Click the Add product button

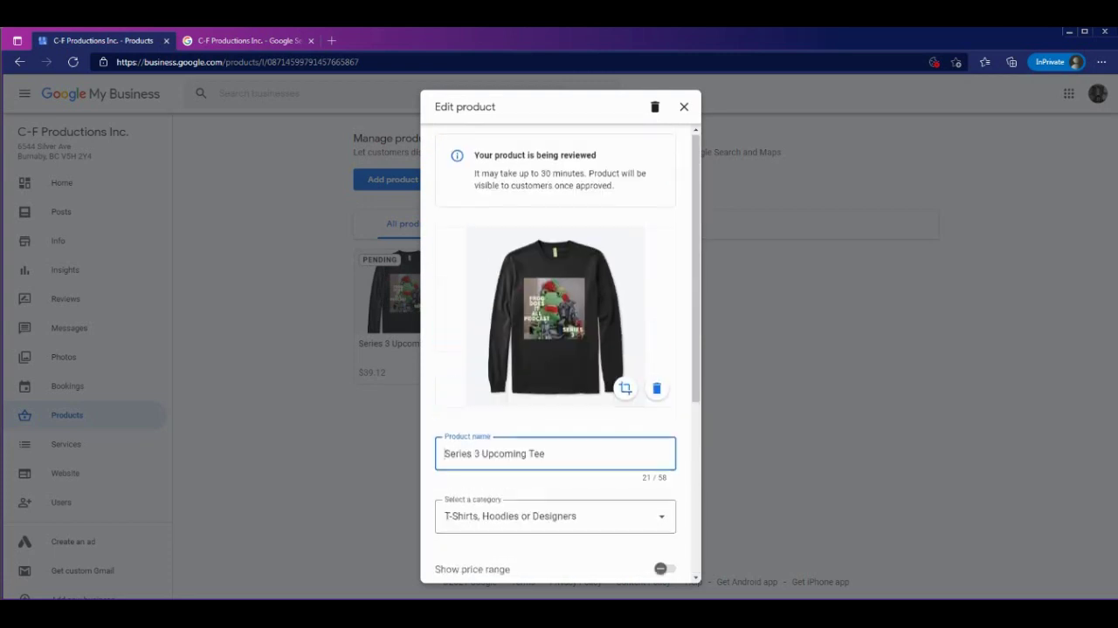click(386, 180)
